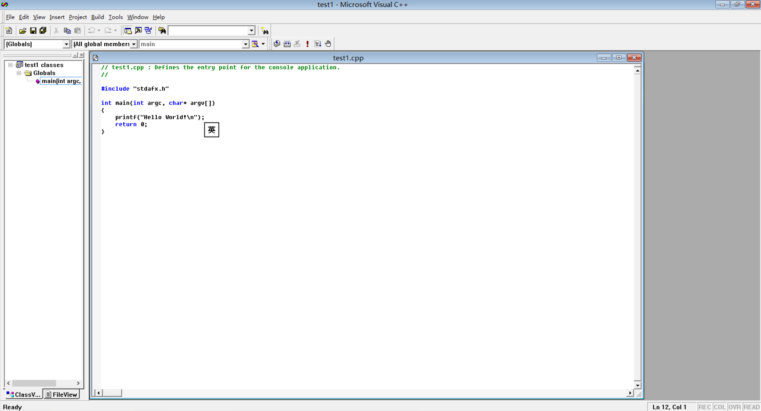
Task: Switch to the FileView tab
Action: [x=62, y=394]
